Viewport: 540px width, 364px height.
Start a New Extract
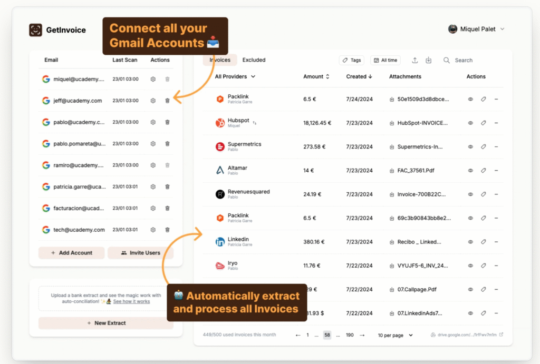pyautogui.click(x=106, y=323)
